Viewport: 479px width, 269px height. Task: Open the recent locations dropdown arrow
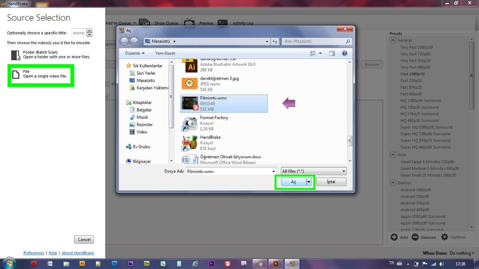(141, 41)
